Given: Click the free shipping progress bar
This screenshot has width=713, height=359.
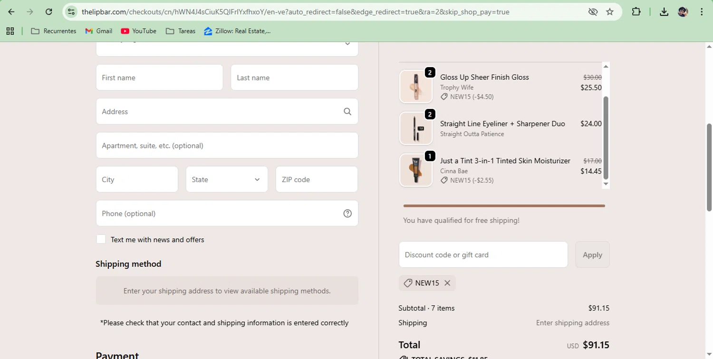Looking at the screenshot, I should [504, 206].
